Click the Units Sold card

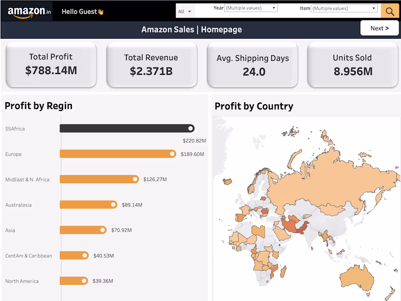point(352,65)
